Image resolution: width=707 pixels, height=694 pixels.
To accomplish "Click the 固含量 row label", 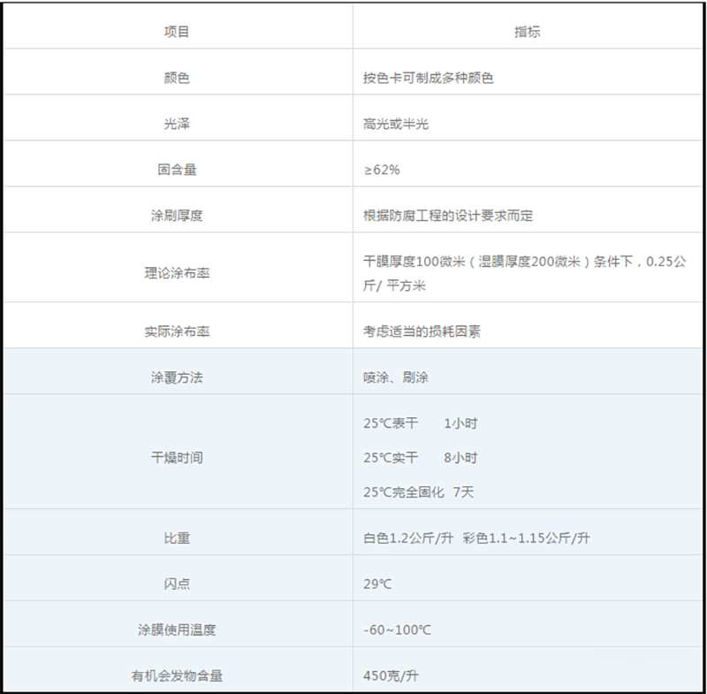I will (177, 170).
